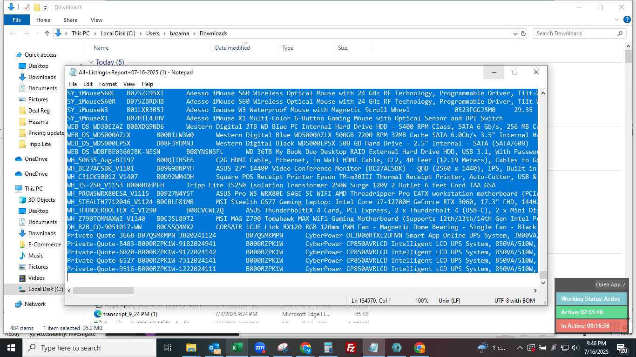Click the Notepad vertical scroll up arrow
This screenshot has width=636, height=357.
pos(542,93)
